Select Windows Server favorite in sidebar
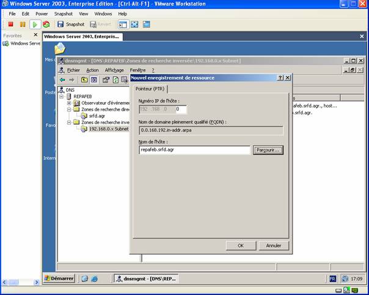The height and width of the screenshot is (295, 369). 21,43
